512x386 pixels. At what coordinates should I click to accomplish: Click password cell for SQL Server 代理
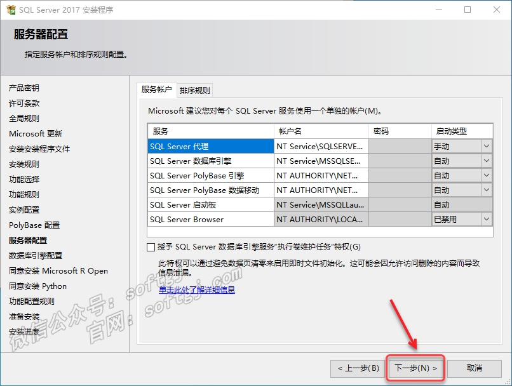[400, 146]
